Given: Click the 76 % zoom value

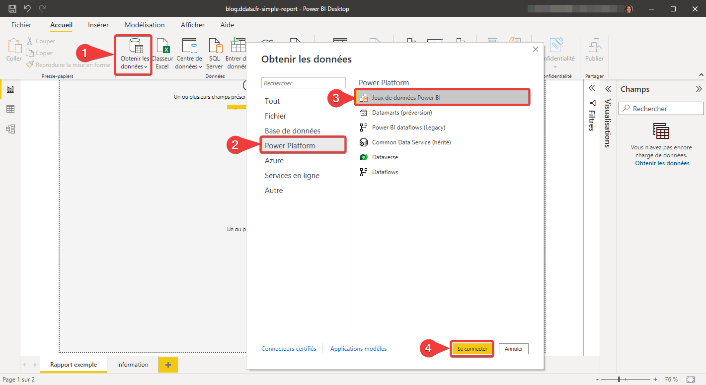Looking at the screenshot, I should click(x=671, y=379).
